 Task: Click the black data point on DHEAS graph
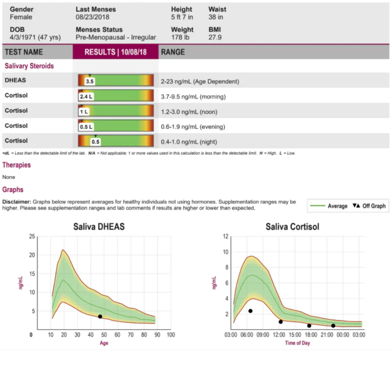(100, 316)
